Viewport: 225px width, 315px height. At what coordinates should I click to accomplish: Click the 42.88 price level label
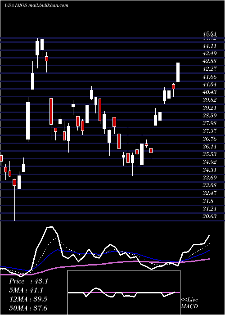pyautogui.click(x=210, y=61)
